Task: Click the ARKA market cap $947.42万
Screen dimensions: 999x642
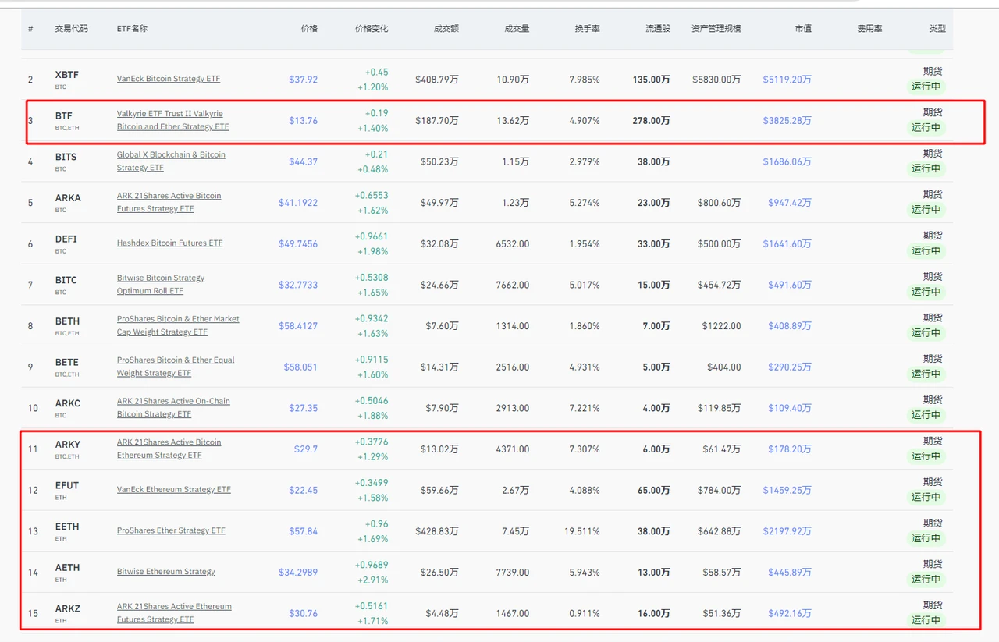Action: [789, 203]
